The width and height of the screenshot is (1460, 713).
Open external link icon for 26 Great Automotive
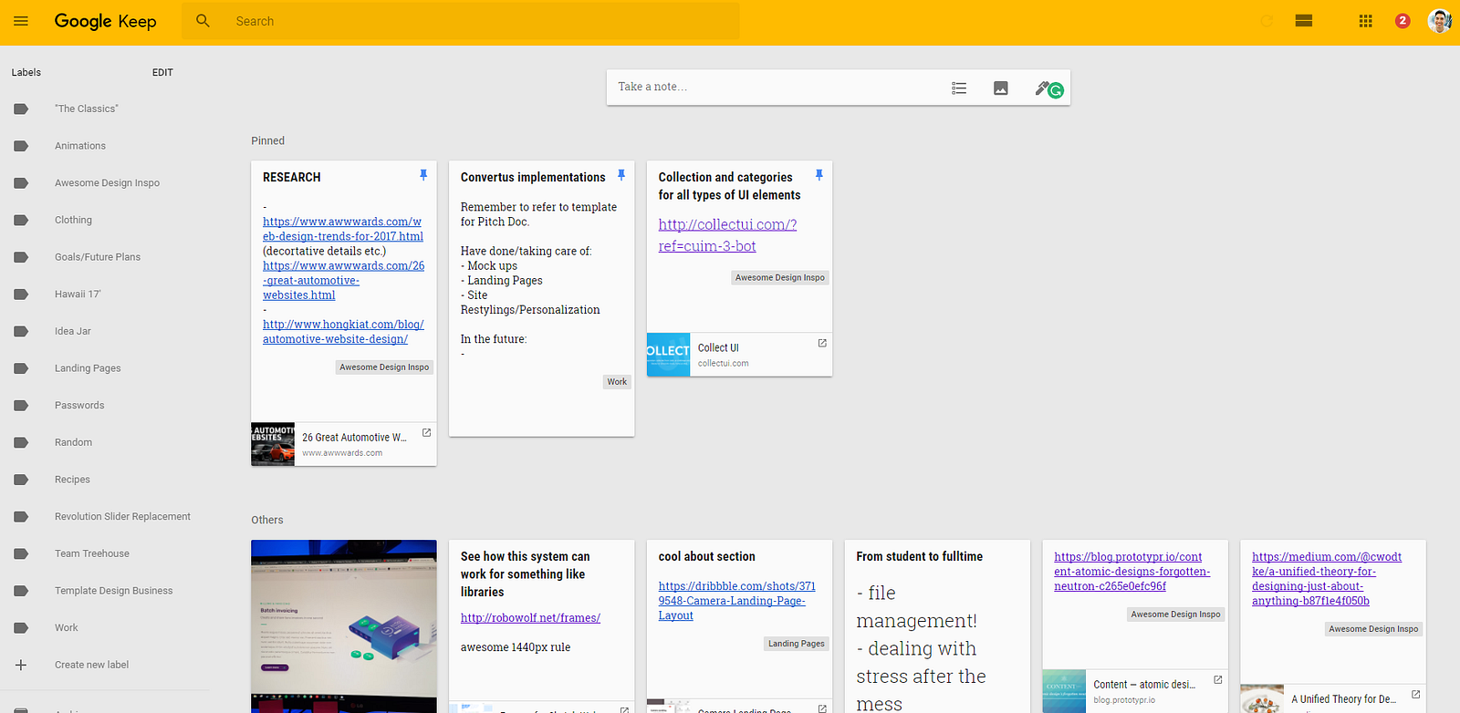(426, 433)
